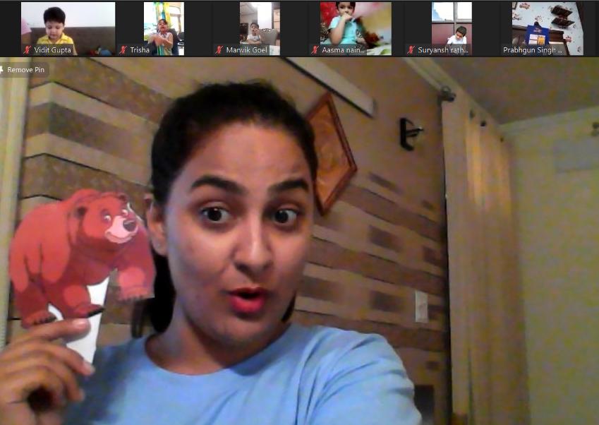Click the name label 'Trisha'
This screenshot has width=599, height=425.
tap(140, 50)
